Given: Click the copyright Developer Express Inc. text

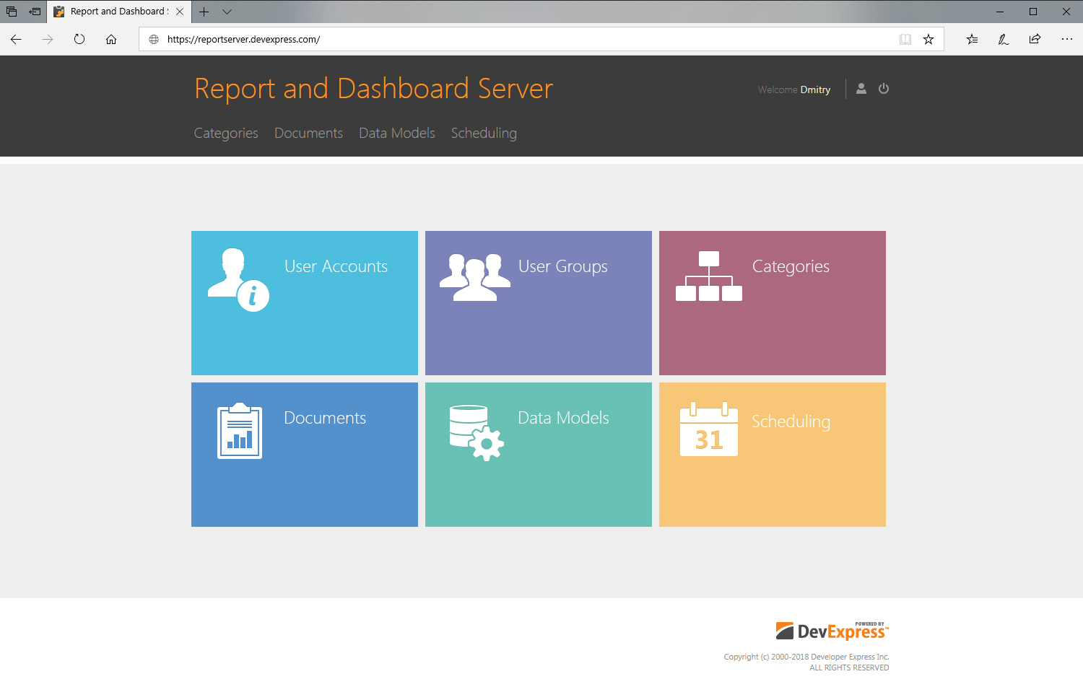Looking at the screenshot, I should coord(806,657).
